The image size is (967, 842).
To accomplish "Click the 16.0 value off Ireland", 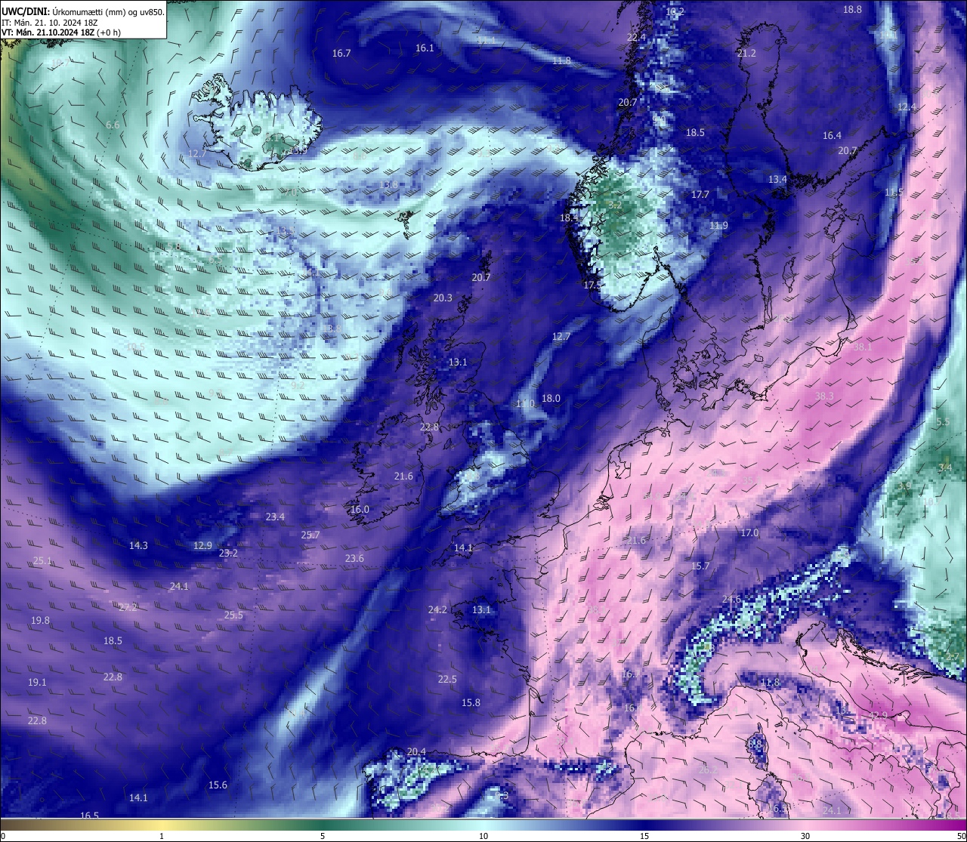I will 360,509.
